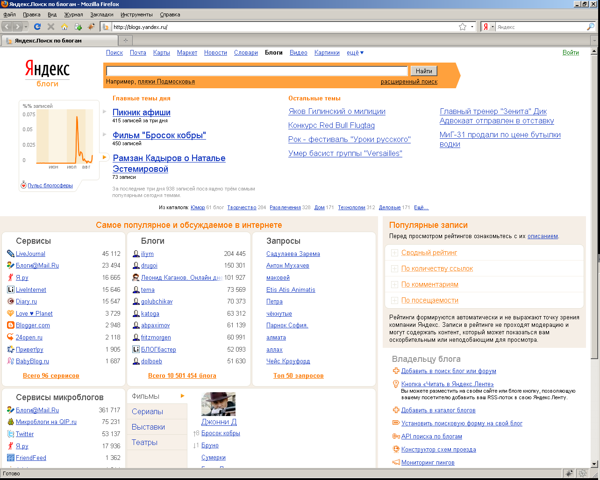Click the add-tab toolbar icon with green plus
600x480 pixels.
[78, 27]
